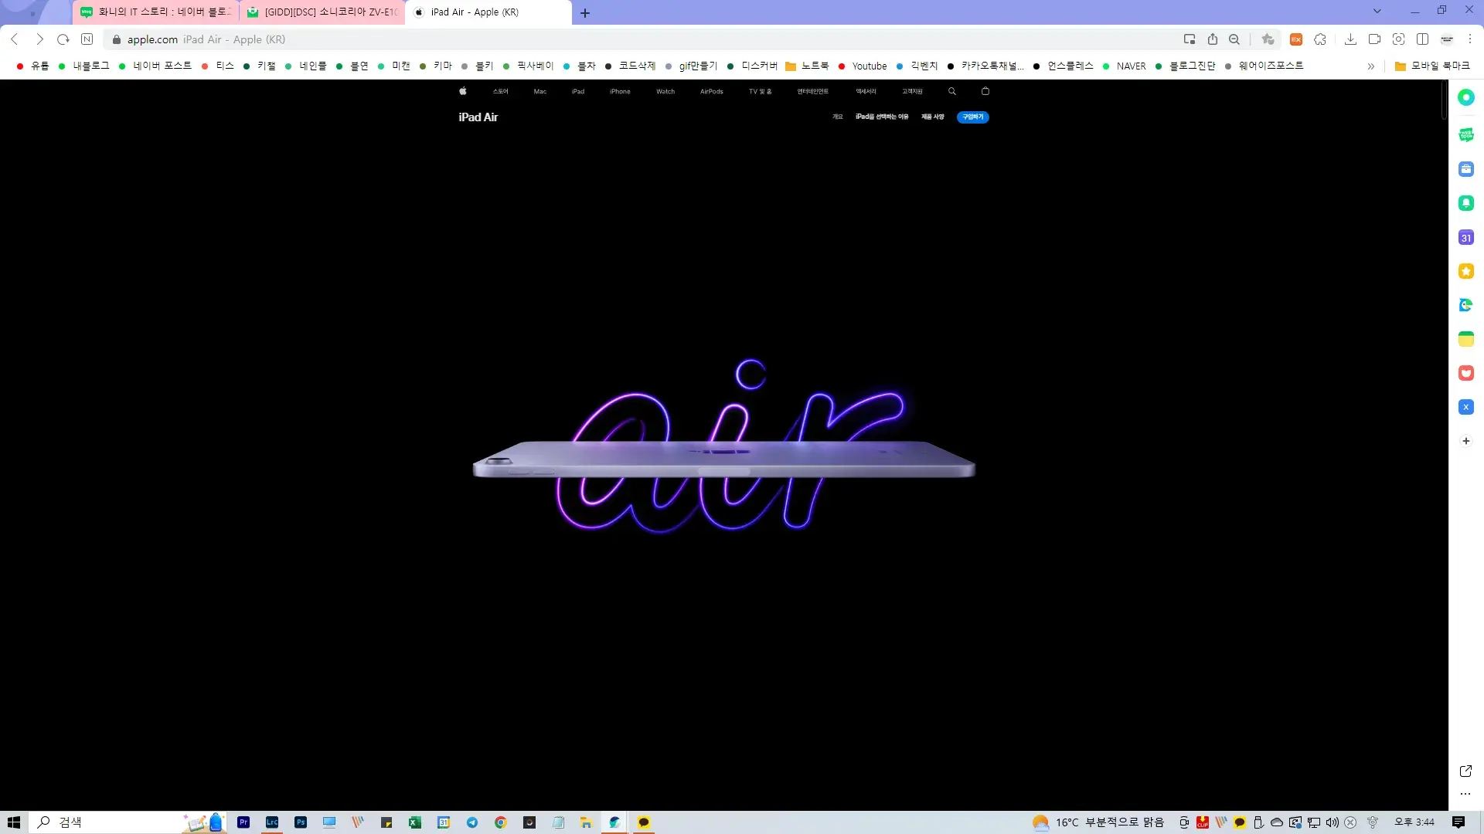Go back with the browser back arrow
This screenshot has height=834, width=1484.
click(15, 39)
